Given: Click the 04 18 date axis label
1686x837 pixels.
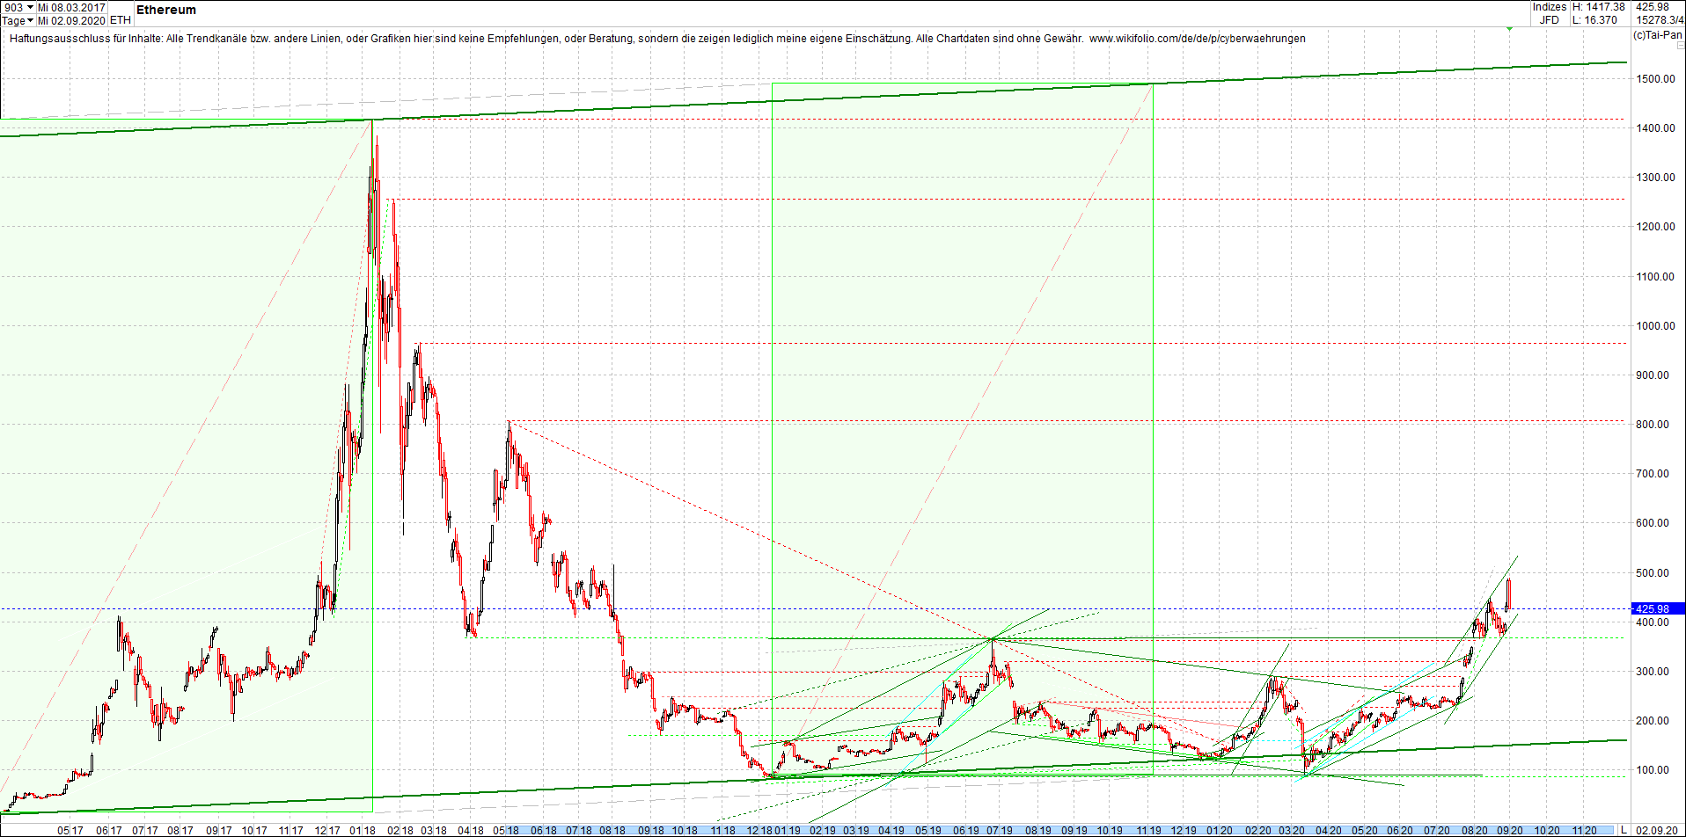Looking at the screenshot, I should click(471, 831).
